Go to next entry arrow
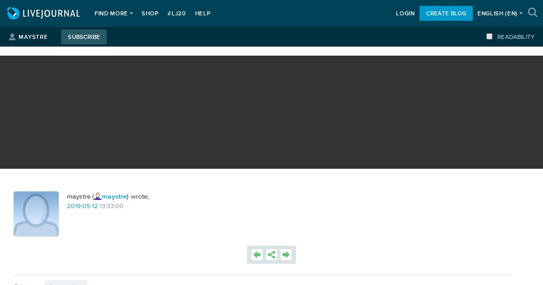543x285 pixels. 286,255
